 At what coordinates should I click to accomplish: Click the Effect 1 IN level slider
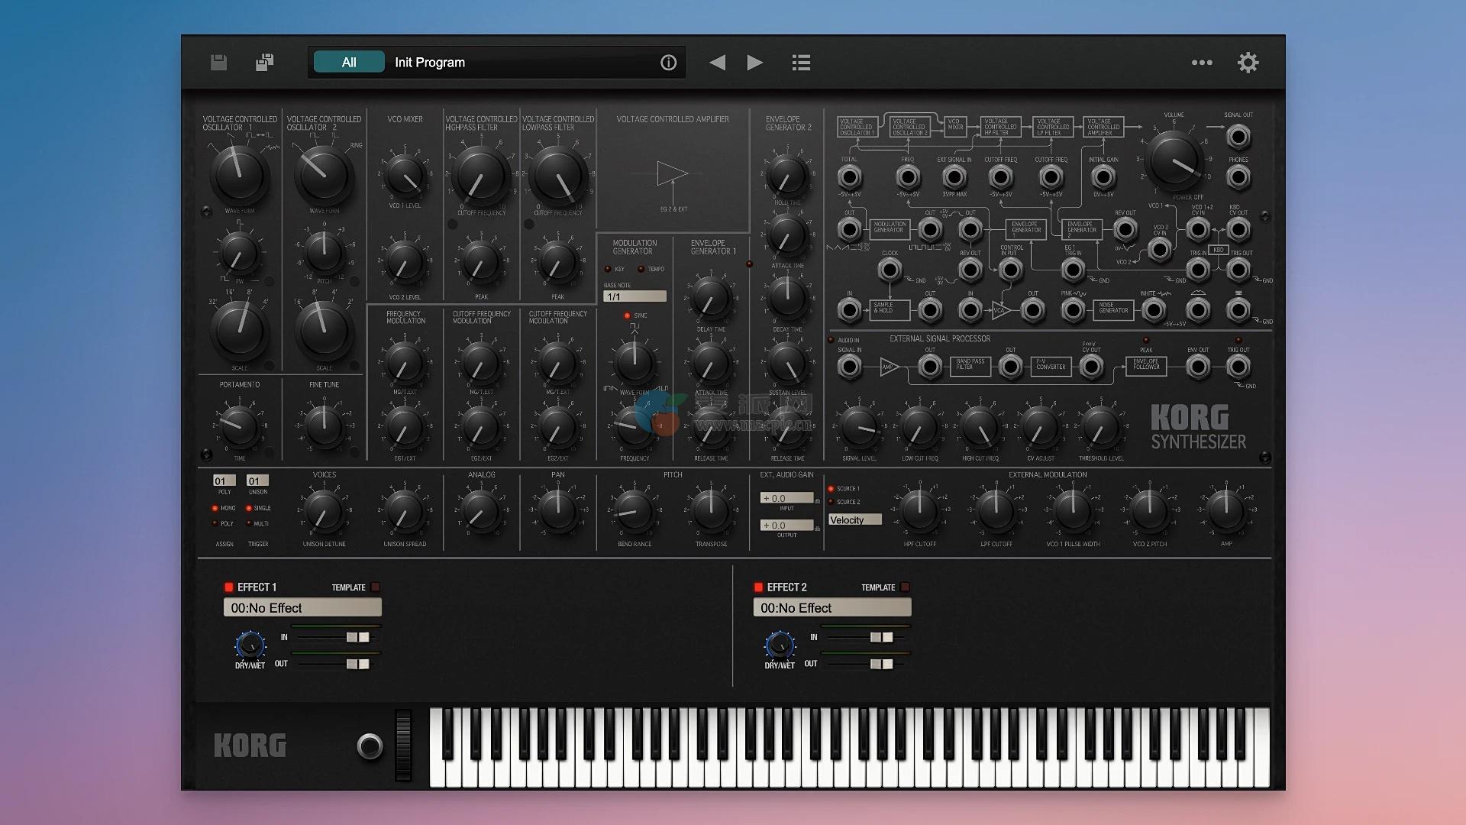[x=357, y=637]
